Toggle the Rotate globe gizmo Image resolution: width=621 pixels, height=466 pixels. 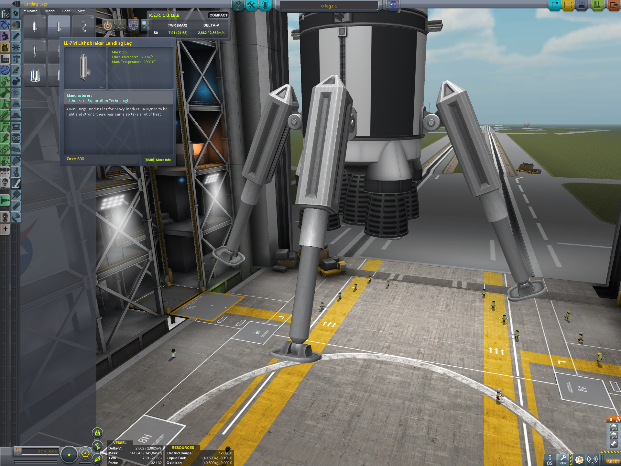click(133, 25)
